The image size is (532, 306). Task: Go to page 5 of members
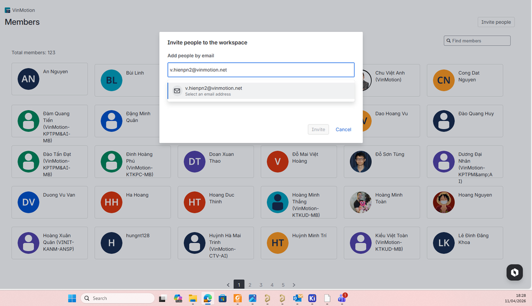(283, 285)
